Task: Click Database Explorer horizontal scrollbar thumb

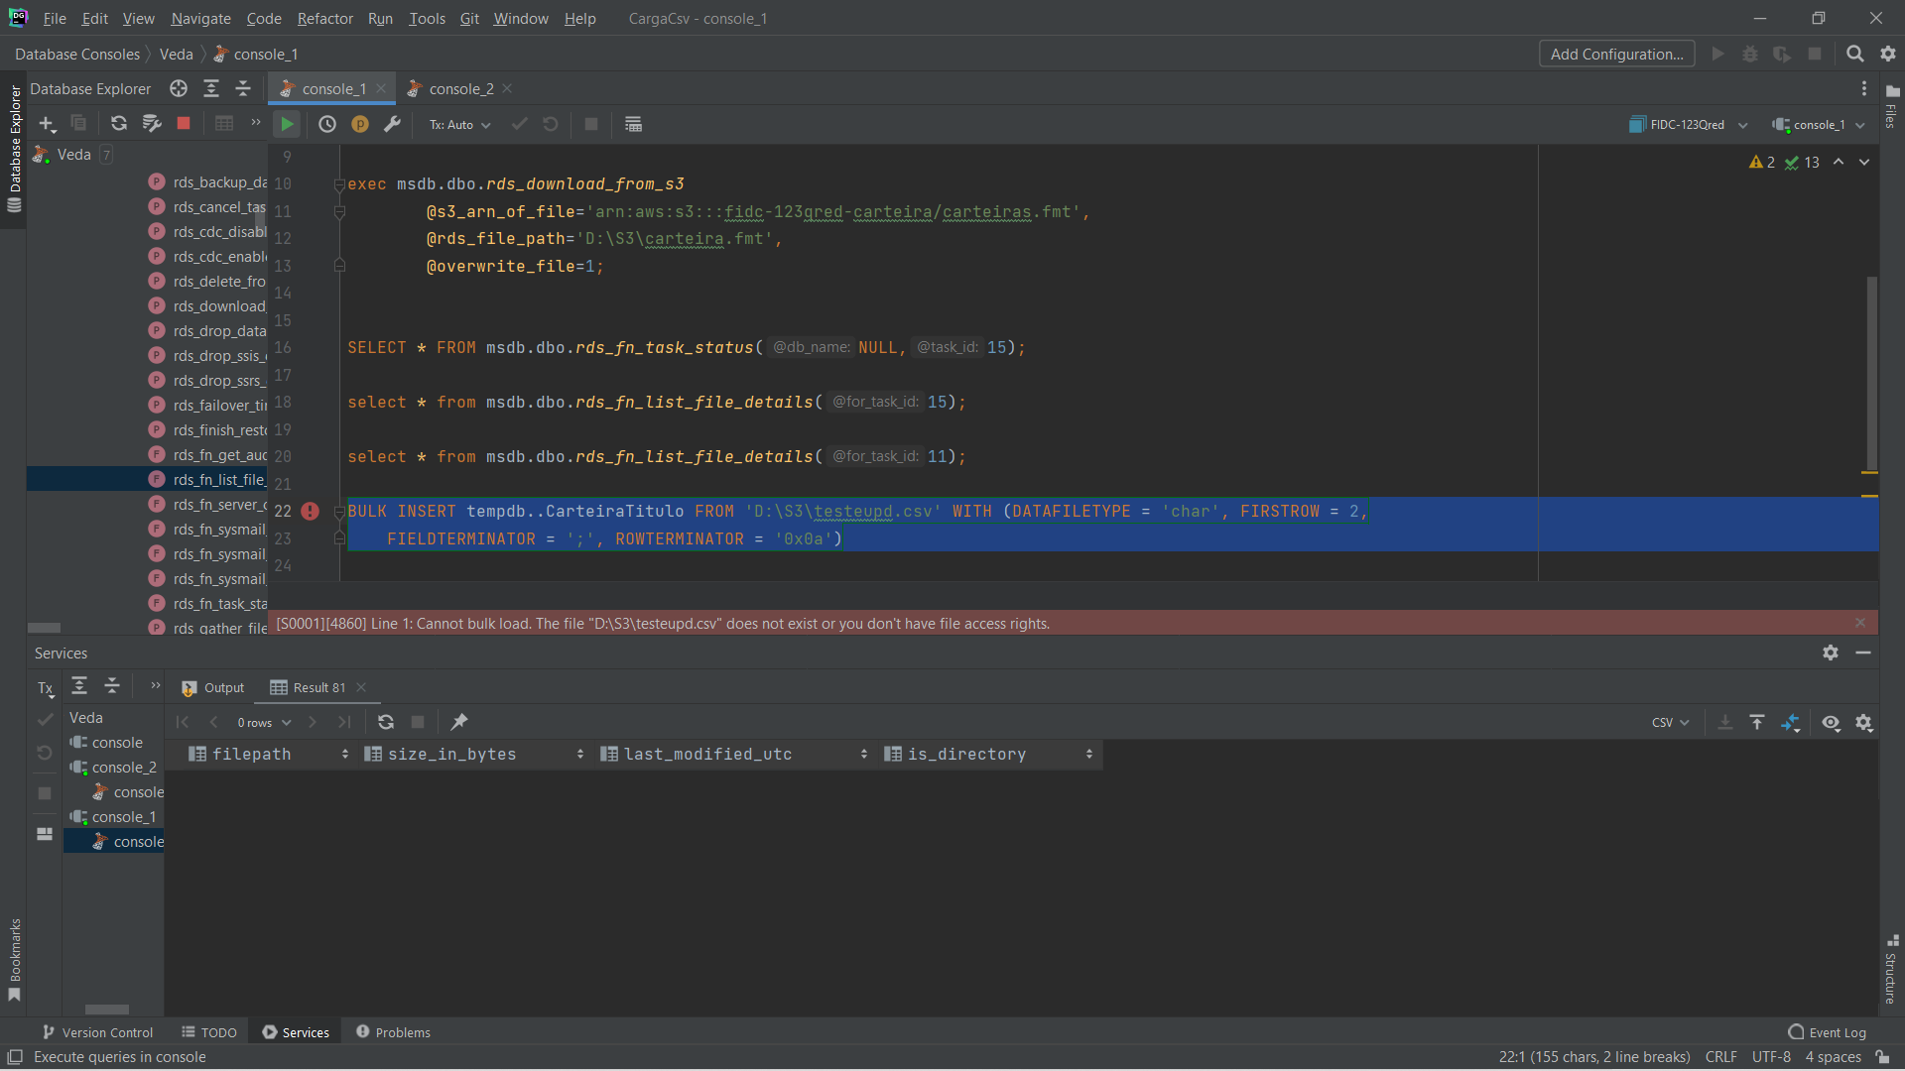Action: (44, 627)
